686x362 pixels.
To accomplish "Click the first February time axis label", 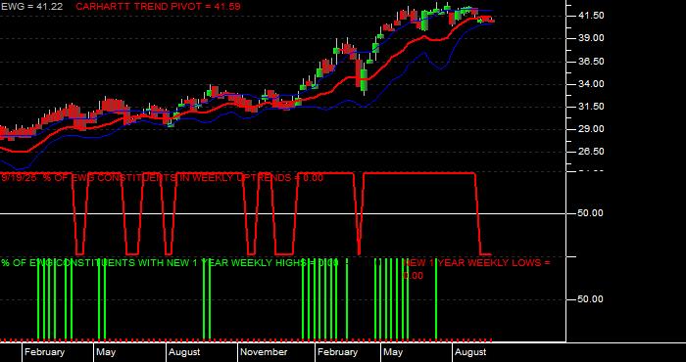I will pos(45,352).
